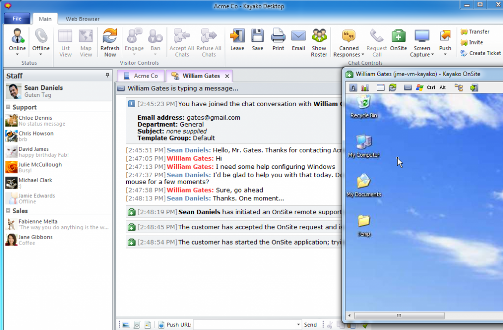Switch to List View
The image size is (503, 330).
65,43
